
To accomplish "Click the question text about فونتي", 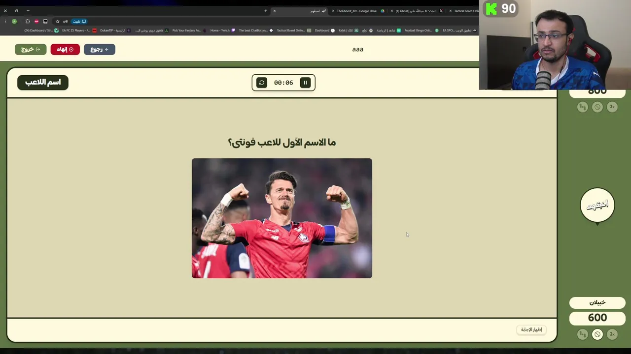I will pyautogui.click(x=282, y=143).
